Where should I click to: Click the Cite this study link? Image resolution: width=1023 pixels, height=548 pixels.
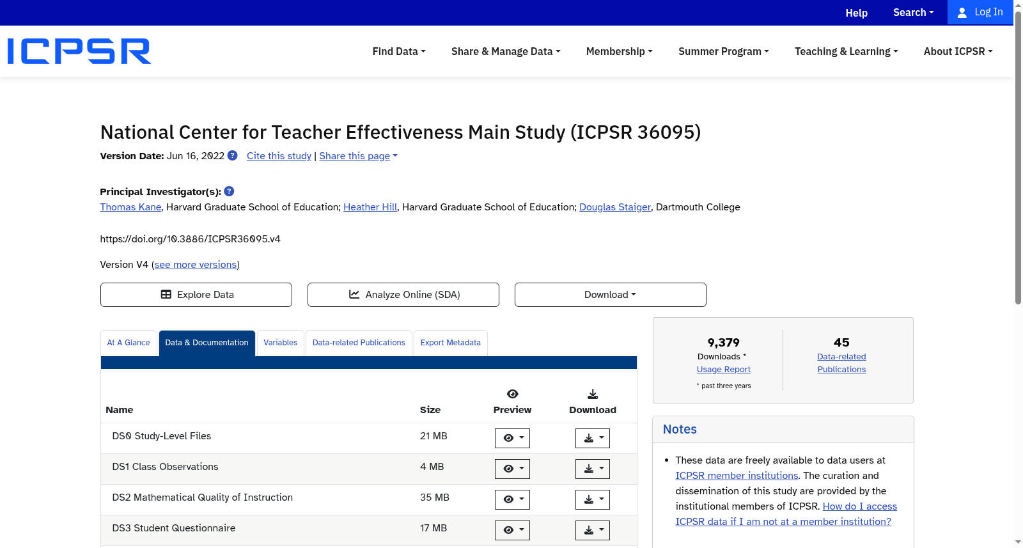tap(279, 156)
